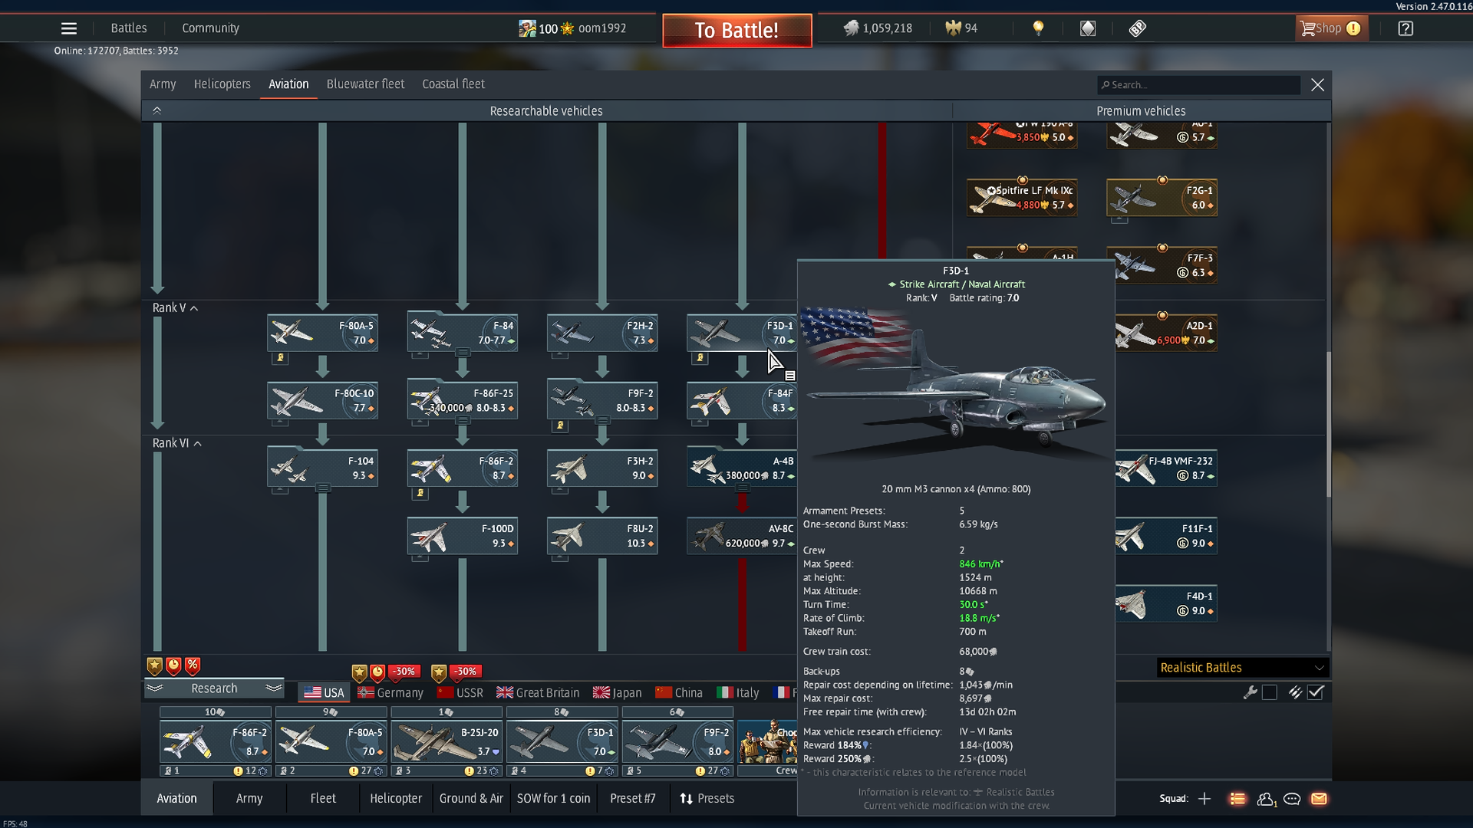Click the vehicle Search field

pos(1198,85)
